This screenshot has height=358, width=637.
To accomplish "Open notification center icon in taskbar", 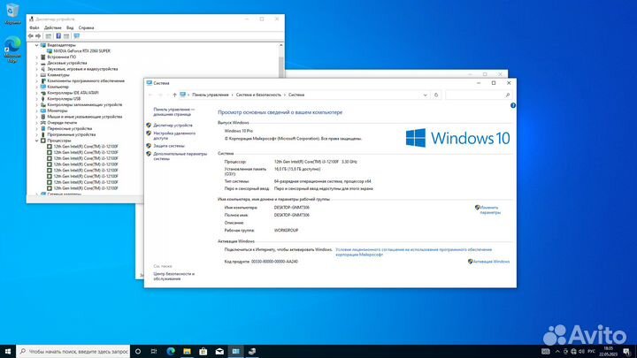I will coord(626,352).
